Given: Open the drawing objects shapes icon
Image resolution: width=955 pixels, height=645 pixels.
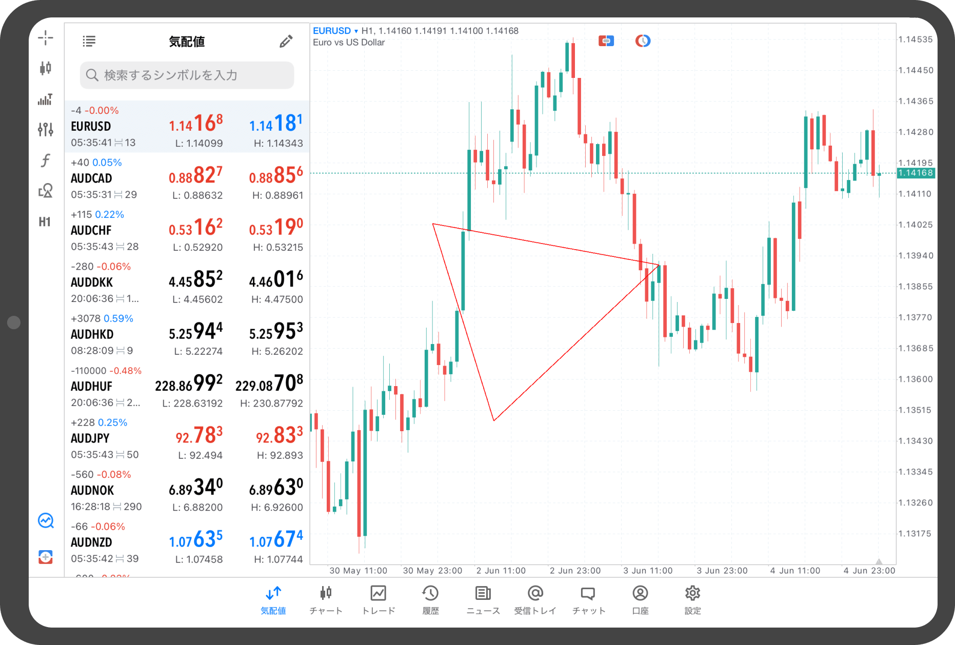Looking at the screenshot, I should pos(45,191).
